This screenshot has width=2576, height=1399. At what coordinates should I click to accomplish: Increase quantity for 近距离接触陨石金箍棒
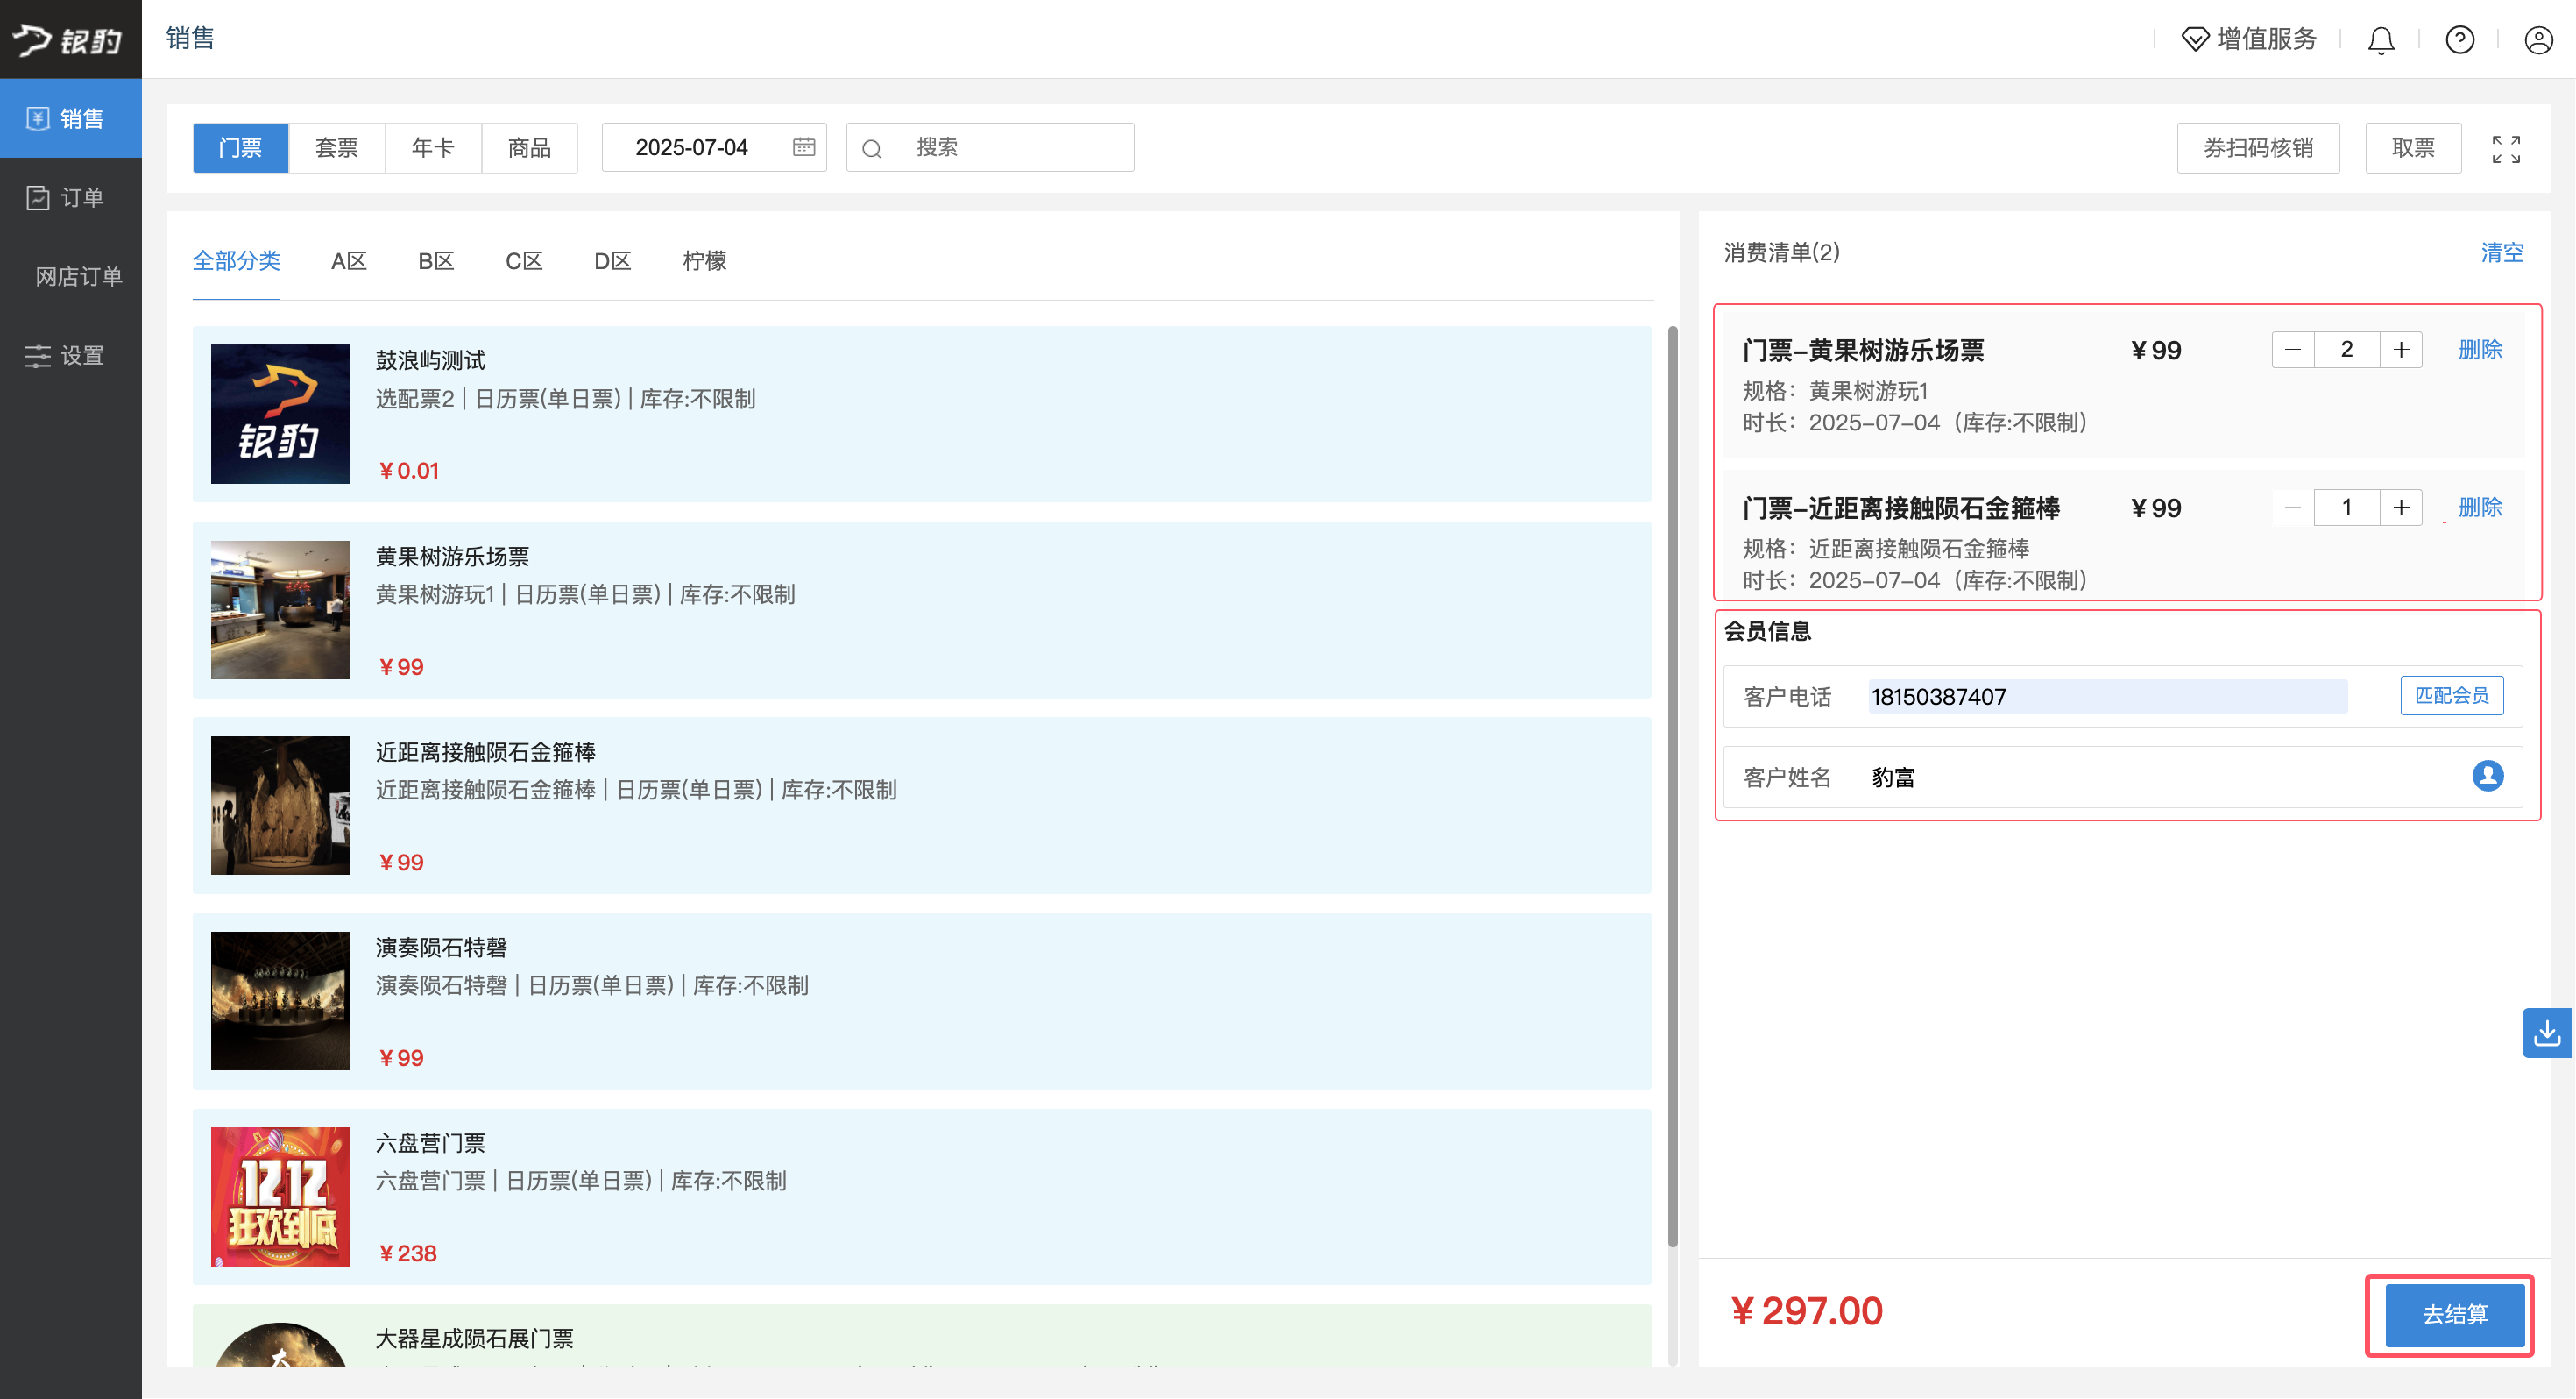point(2401,508)
